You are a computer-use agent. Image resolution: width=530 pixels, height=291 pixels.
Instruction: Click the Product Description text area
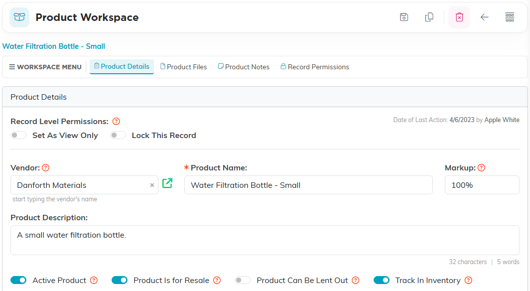click(265, 240)
